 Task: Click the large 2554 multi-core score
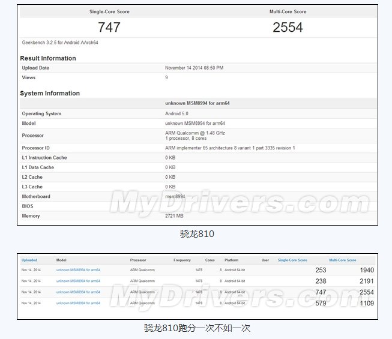point(288,27)
